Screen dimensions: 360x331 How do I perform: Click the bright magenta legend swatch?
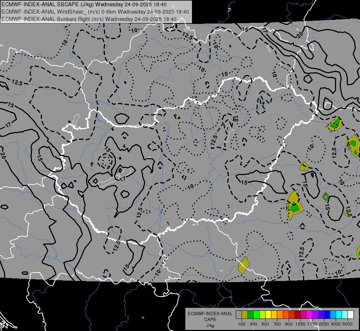[310, 314]
